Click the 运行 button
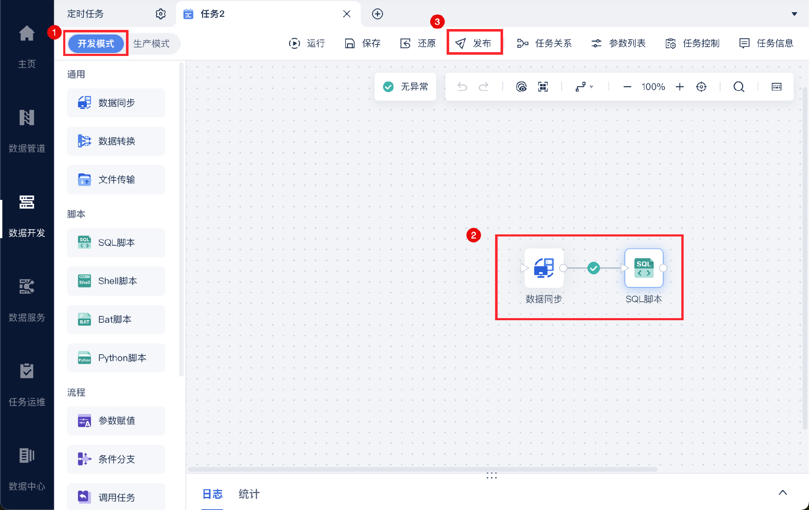Screen dimensions: 809x510 tap(307, 43)
